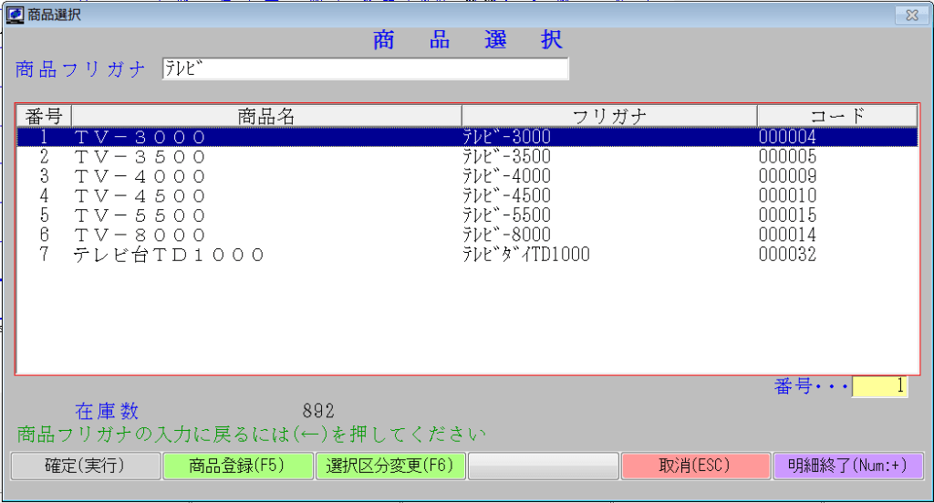Click the フリガナ column header

click(609, 116)
